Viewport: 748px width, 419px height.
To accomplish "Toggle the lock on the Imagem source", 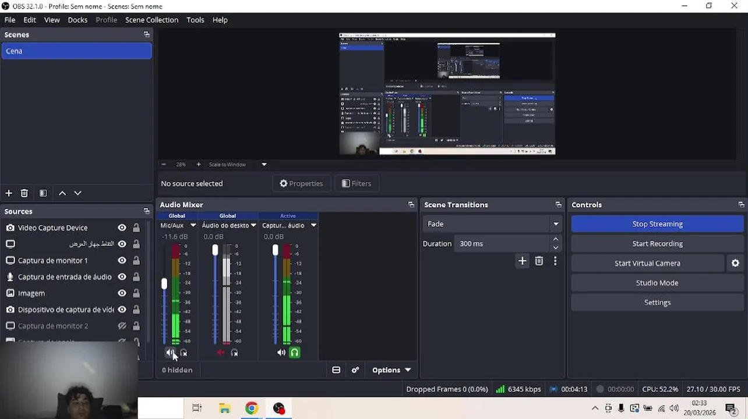I will tap(136, 293).
